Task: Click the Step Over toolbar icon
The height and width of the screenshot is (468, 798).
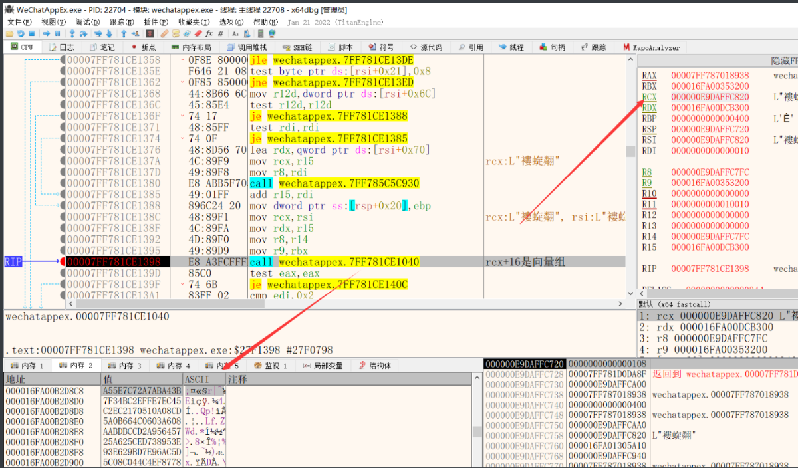Action: (83, 33)
